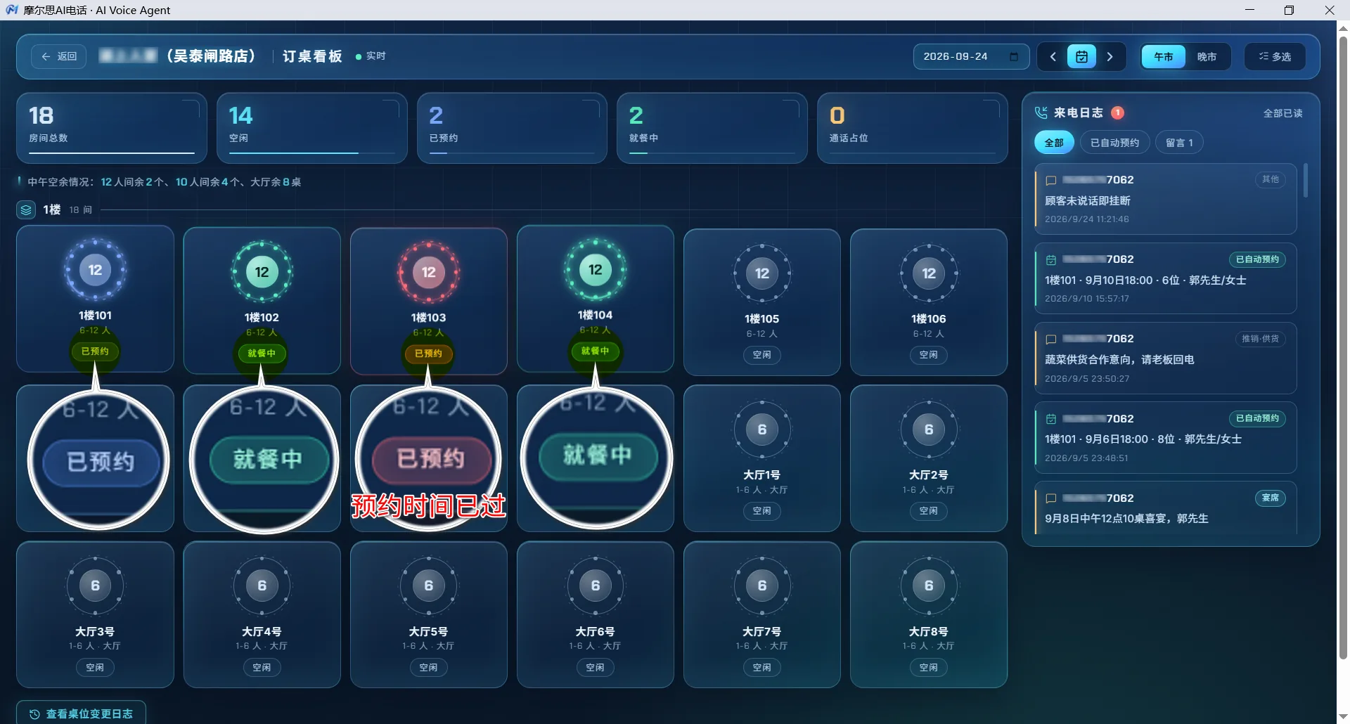Click the 空闲 14 stat card
The image size is (1350, 724).
(311, 128)
